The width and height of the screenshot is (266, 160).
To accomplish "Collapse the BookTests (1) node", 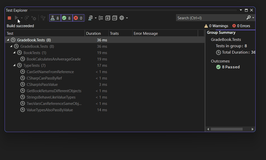I will 14,53.
